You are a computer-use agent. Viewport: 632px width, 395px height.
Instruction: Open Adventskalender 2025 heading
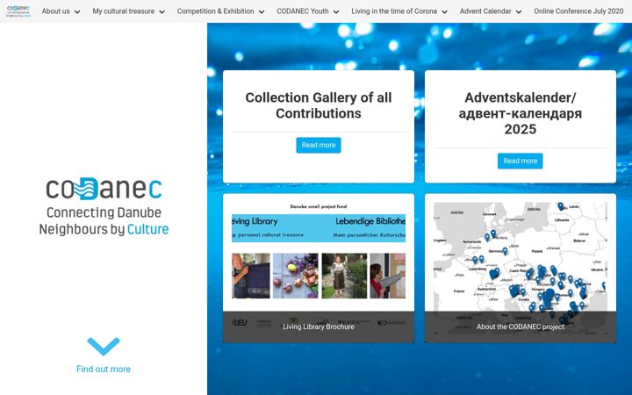[x=520, y=113]
